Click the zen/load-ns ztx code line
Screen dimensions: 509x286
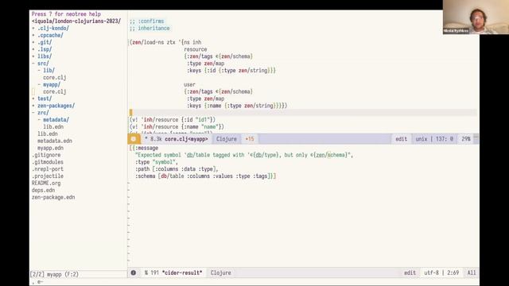point(165,42)
